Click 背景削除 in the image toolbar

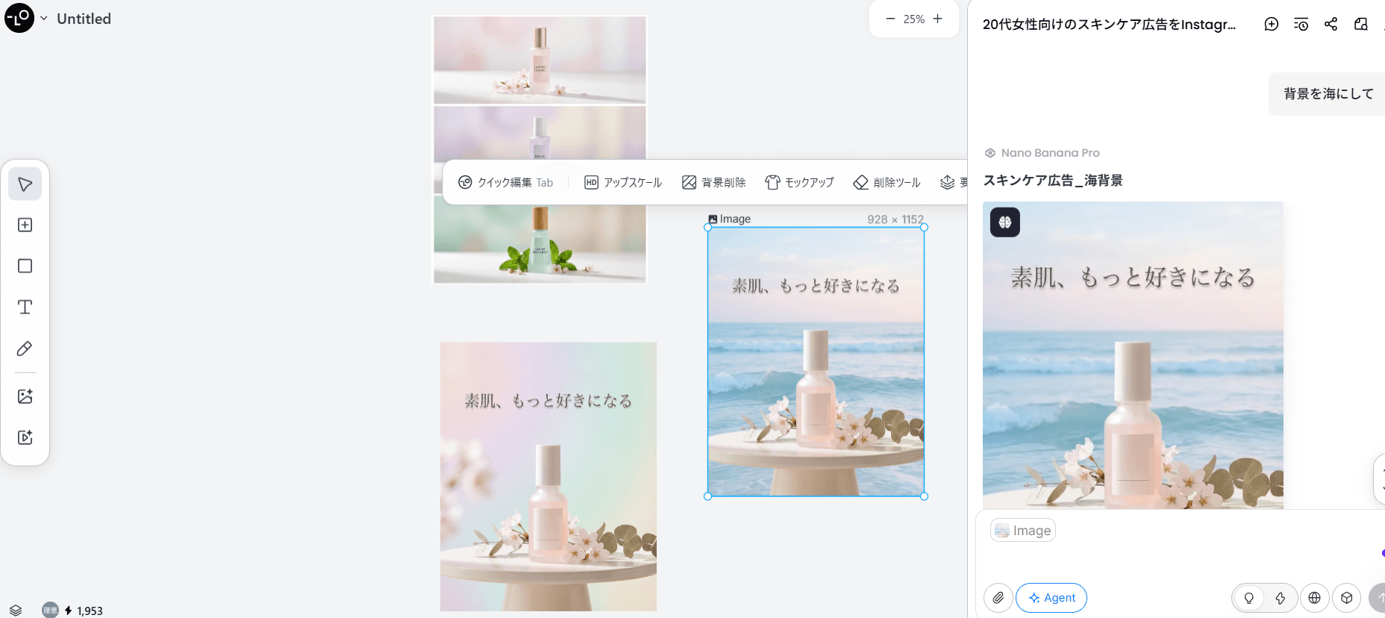(x=714, y=183)
